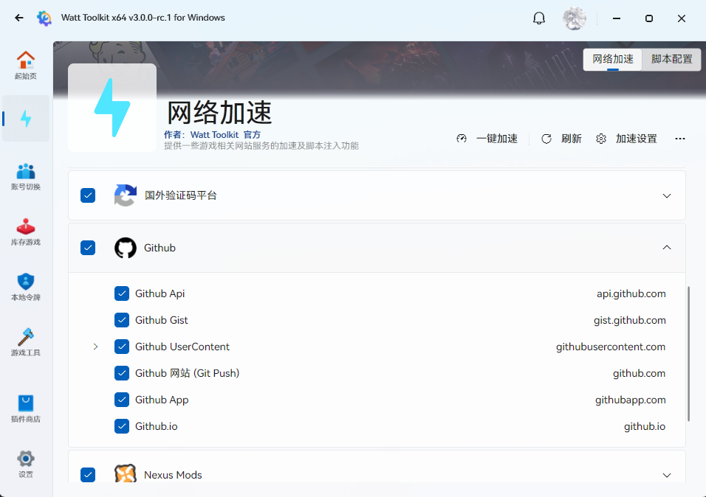706x497 pixels.
Task: Uncheck the Github group checkbox
Action: point(88,248)
